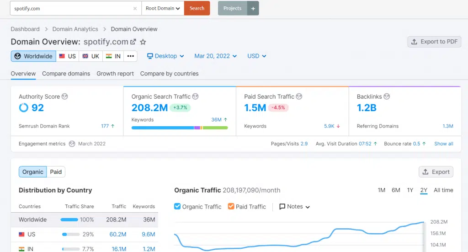Select 6M time range
The height and width of the screenshot is (252, 468).
pos(396,190)
